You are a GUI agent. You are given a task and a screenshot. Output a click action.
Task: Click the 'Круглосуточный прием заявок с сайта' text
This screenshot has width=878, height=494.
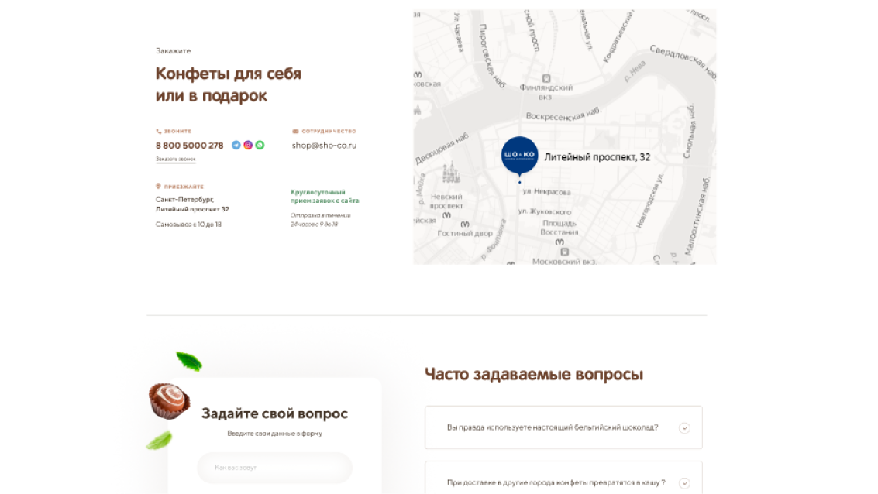click(x=324, y=196)
